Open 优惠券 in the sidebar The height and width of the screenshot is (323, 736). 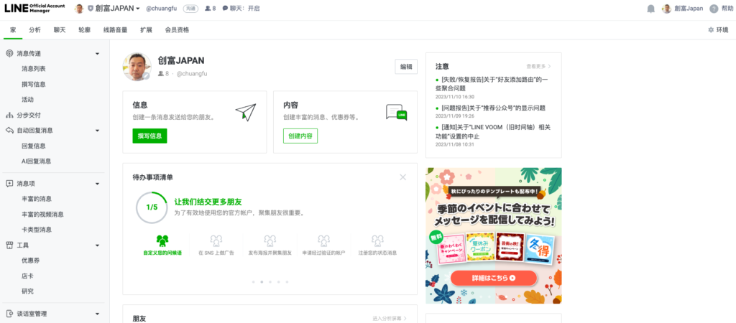[30, 260]
